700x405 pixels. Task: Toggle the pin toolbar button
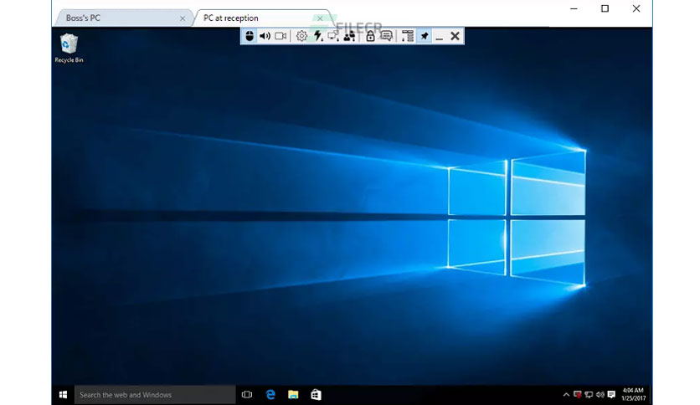[x=425, y=36]
